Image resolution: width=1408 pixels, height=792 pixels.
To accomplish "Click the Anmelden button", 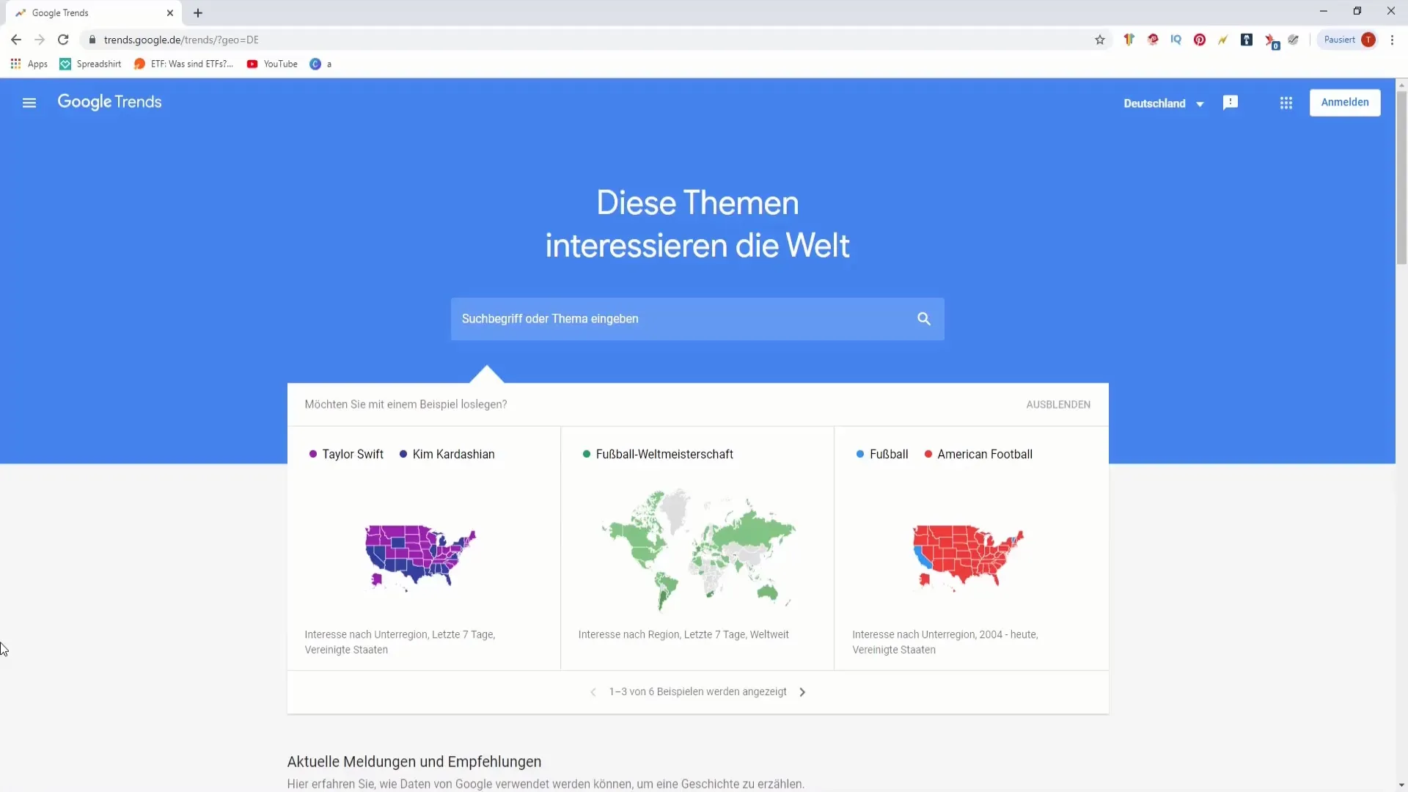I will point(1345,103).
